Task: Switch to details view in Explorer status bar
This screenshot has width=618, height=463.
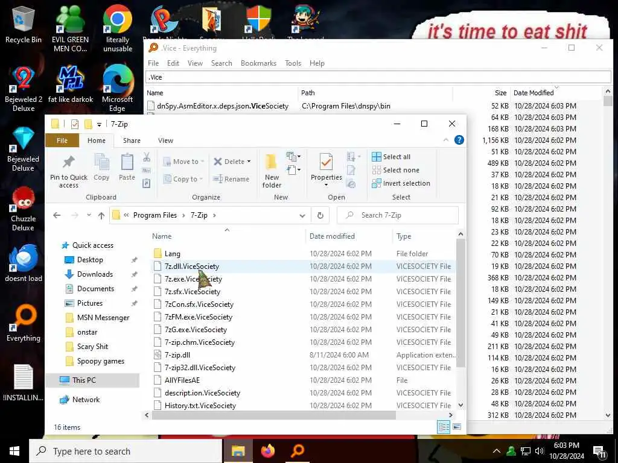Action: 444,427
